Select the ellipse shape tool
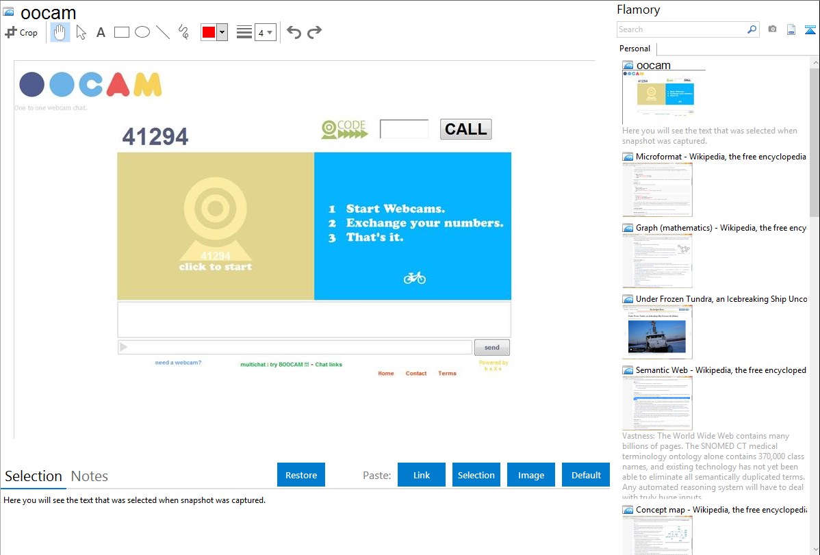820x555 pixels. [x=142, y=32]
